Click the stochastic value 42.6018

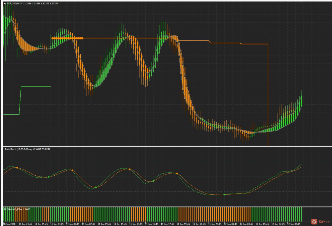pyautogui.click(x=37, y=149)
